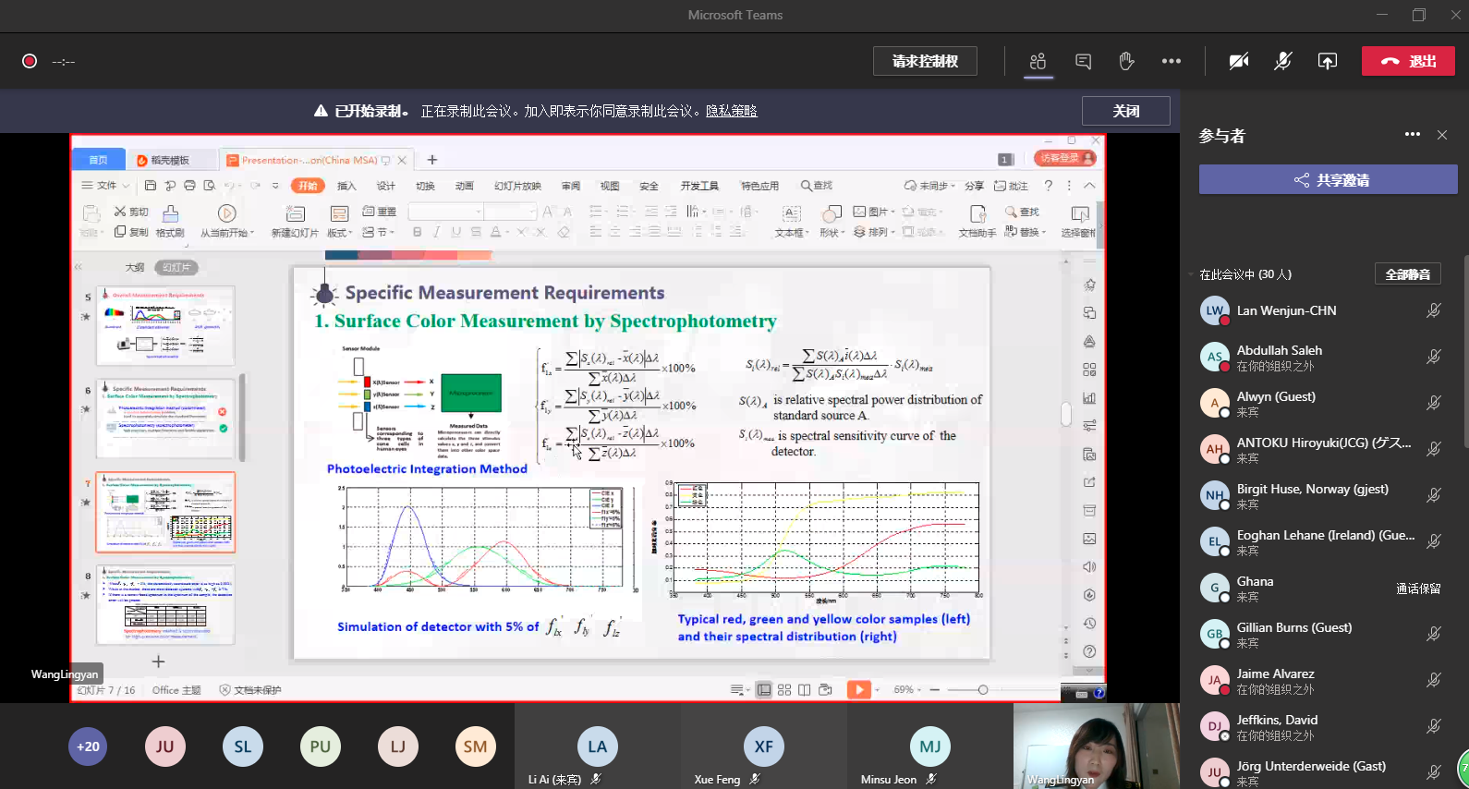The image size is (1469, 789).
Task: Mute everyone with 全部静音 button
Action: pos(1407,274)
